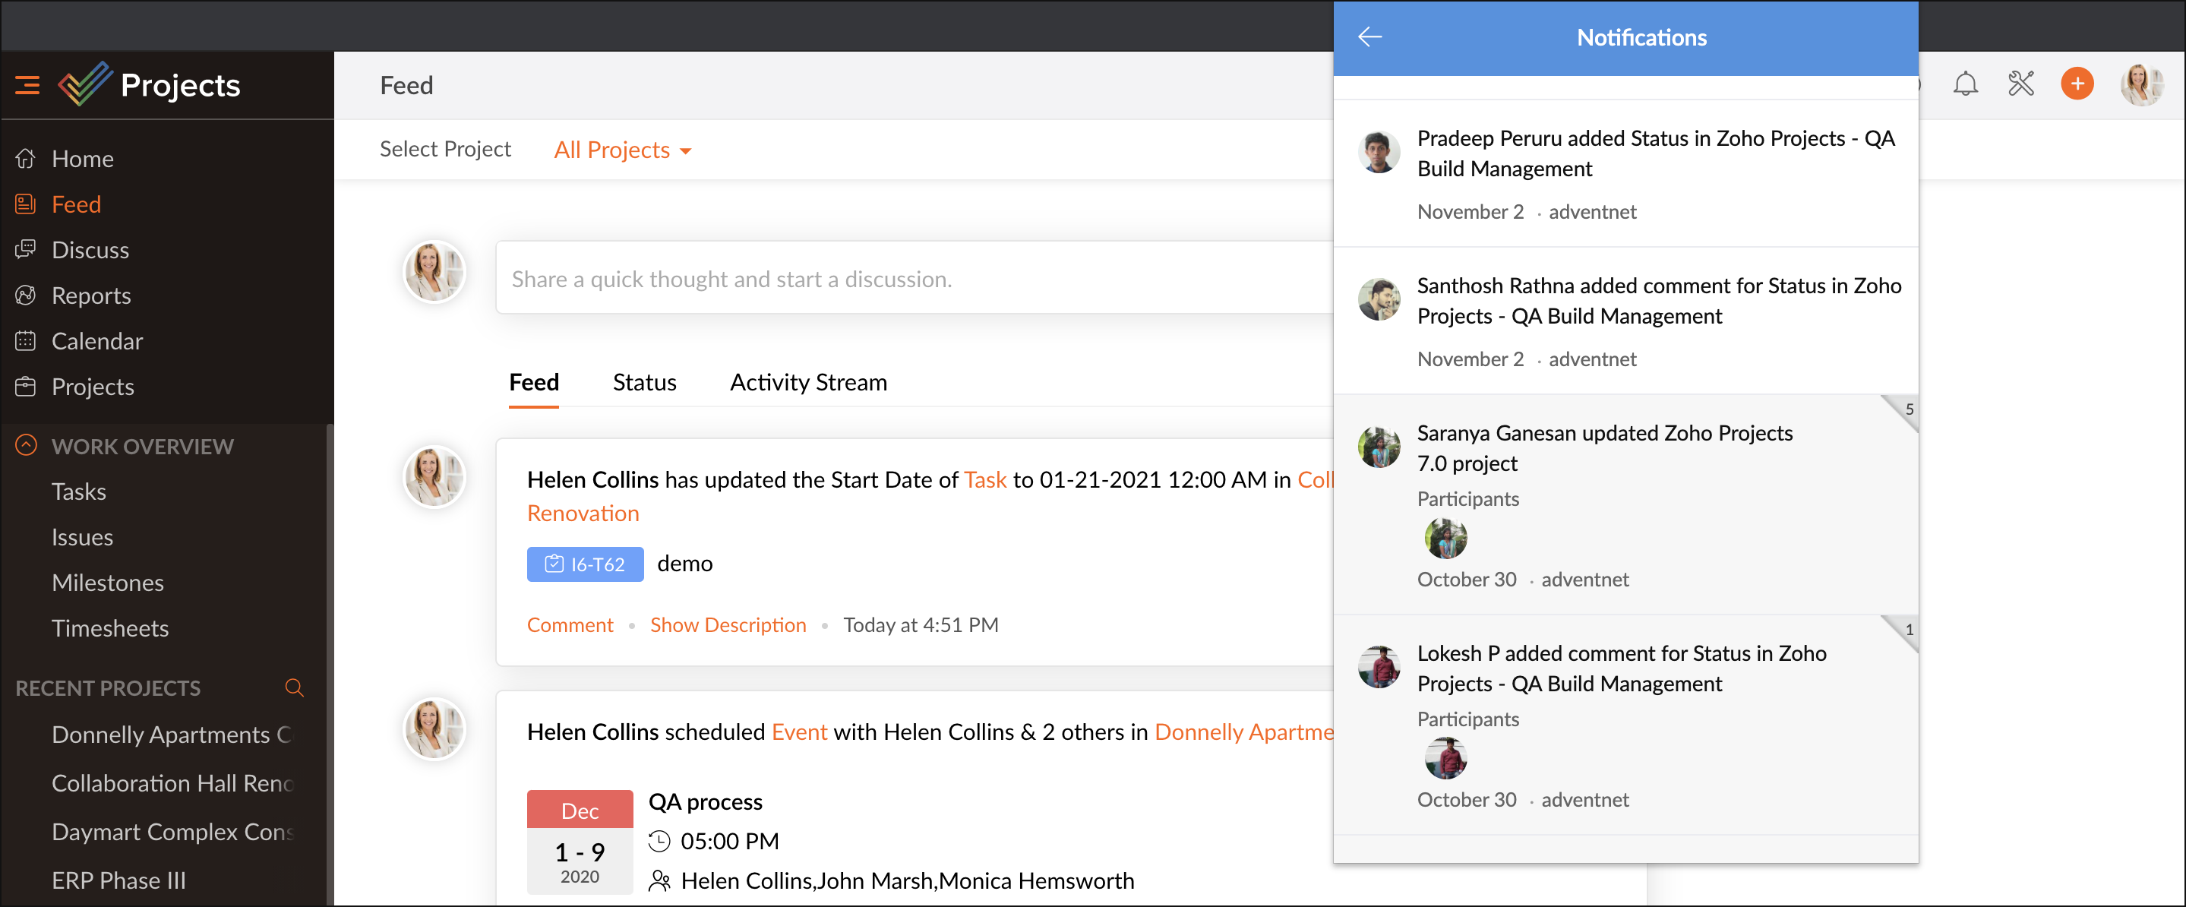Screen dimensions: 2186x907
Task: Click participant avatar under Lokesh's notification
Action: pos(1445,757)
